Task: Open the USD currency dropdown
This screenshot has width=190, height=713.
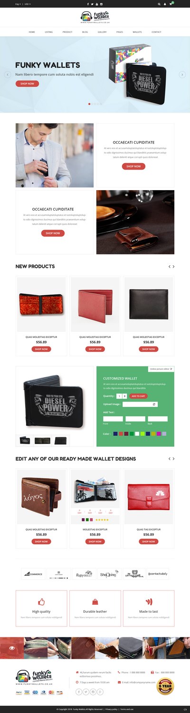Action: pos(27,4)
